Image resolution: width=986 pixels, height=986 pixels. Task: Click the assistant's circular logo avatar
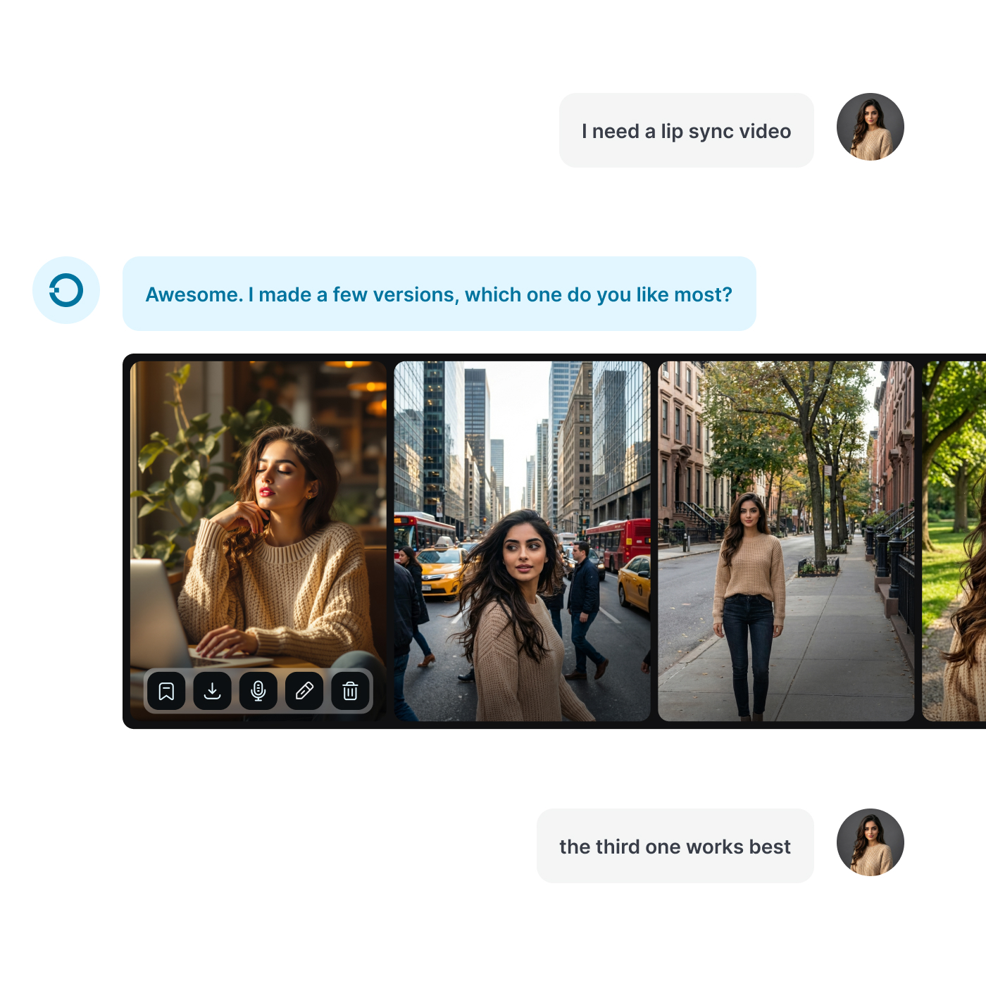[67, 290]
